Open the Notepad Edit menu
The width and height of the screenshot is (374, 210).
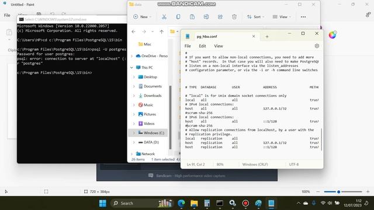point(203,46)
